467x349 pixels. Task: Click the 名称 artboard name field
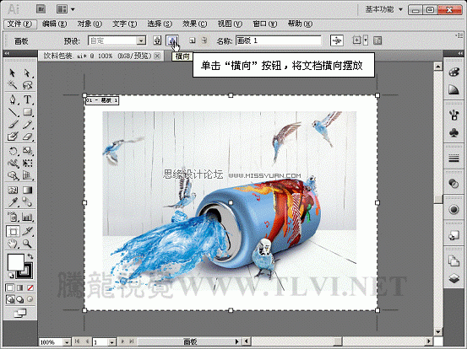pyautogui.click(x=279, y=40)
